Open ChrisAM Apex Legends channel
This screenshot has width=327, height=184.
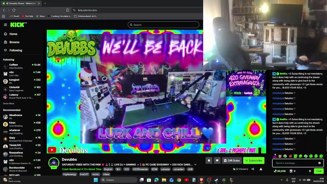(22, 89)
